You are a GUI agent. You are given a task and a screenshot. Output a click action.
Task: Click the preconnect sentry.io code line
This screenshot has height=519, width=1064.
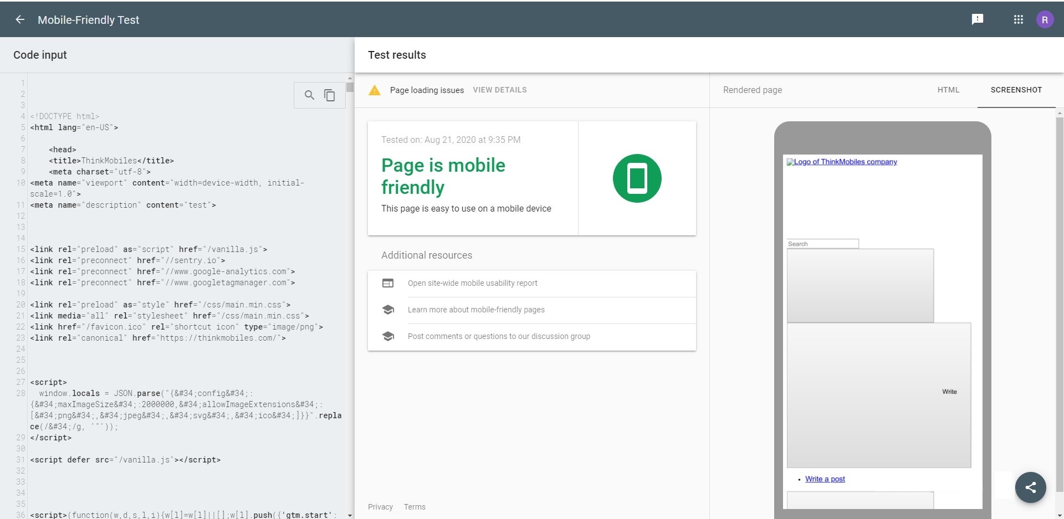tap(127, 260)
